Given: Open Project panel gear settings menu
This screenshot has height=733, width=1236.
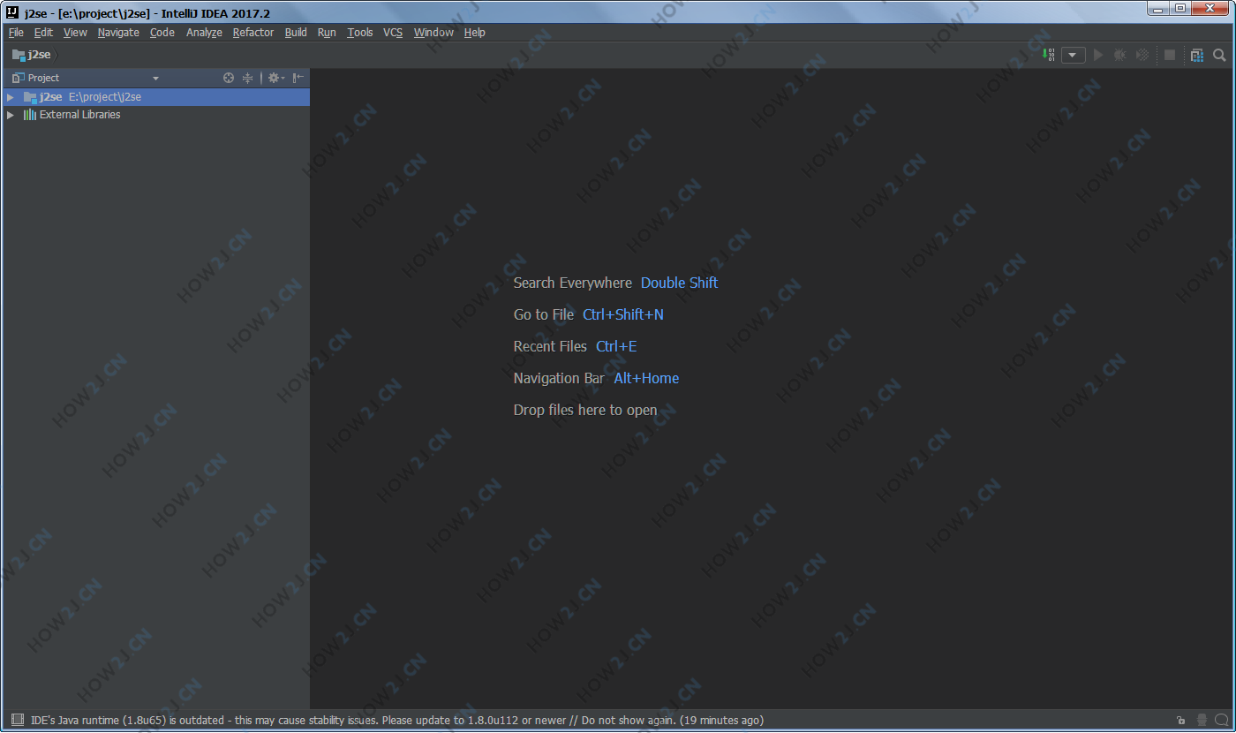Looking at the screenshot, I should [275, 78].
